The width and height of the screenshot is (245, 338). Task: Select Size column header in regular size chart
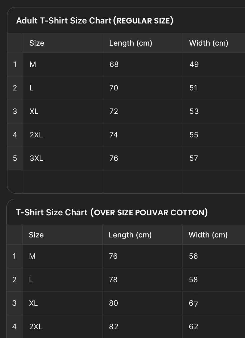[x=37, y=43]
